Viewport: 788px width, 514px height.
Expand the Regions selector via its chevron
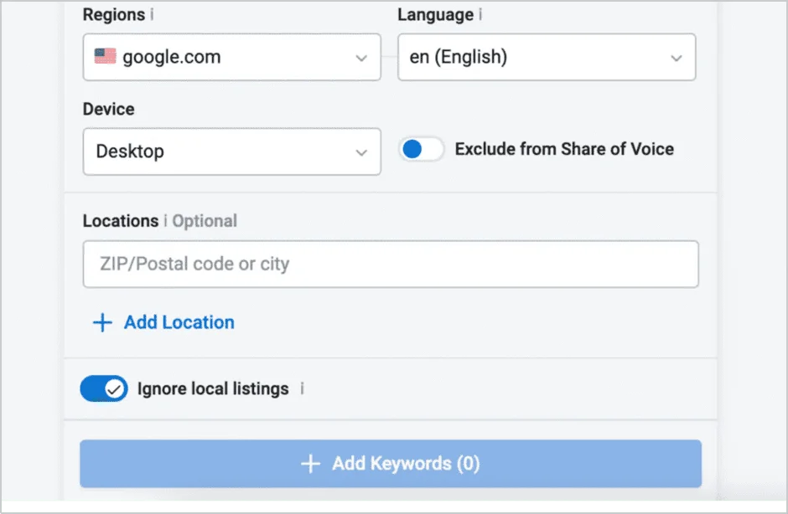[362, 57]
